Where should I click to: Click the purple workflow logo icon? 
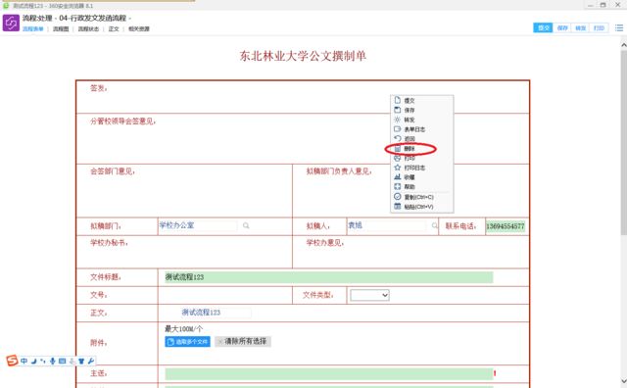[11, 23]
